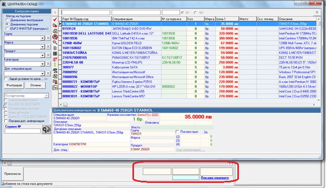Select БЪРЗ ФИЛТЪР search method

click(x=7, y=28)
